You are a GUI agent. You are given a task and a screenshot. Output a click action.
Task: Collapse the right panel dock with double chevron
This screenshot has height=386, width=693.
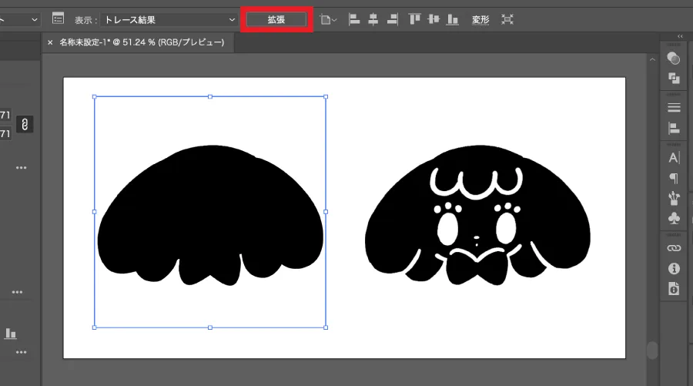click(x=680, y=36)
